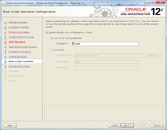The width and height of the screenshot is (167, 130).
Task: Click the sudo Password field
Action: click(x=107, y=68)
